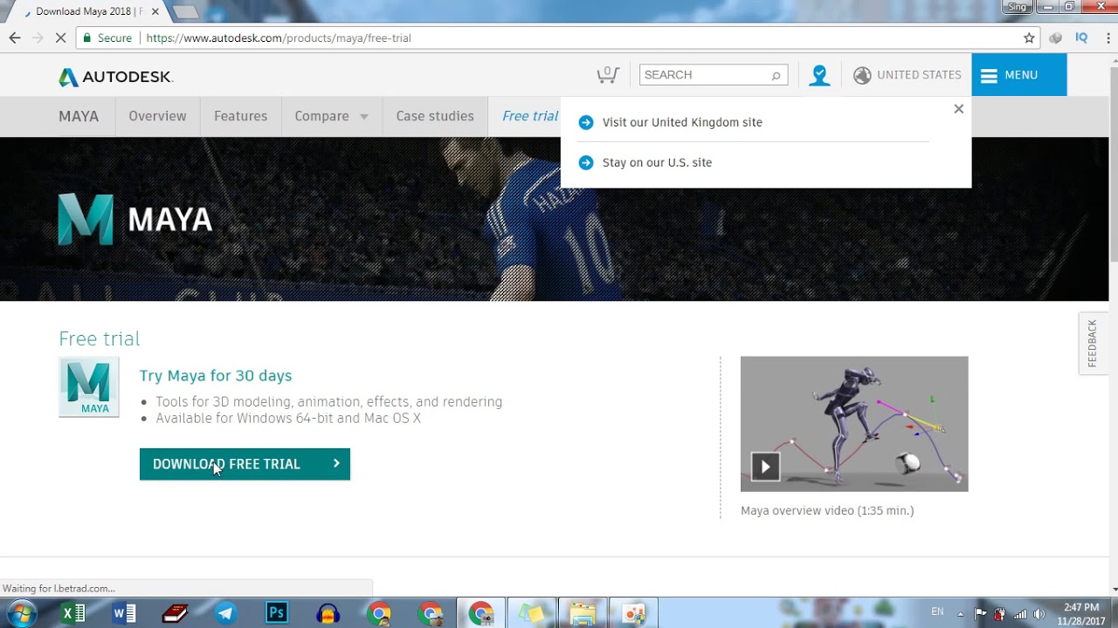Click the arrow icon beside Visit United Kingdom site
1118x628 pixels.
tap(586, 122)
